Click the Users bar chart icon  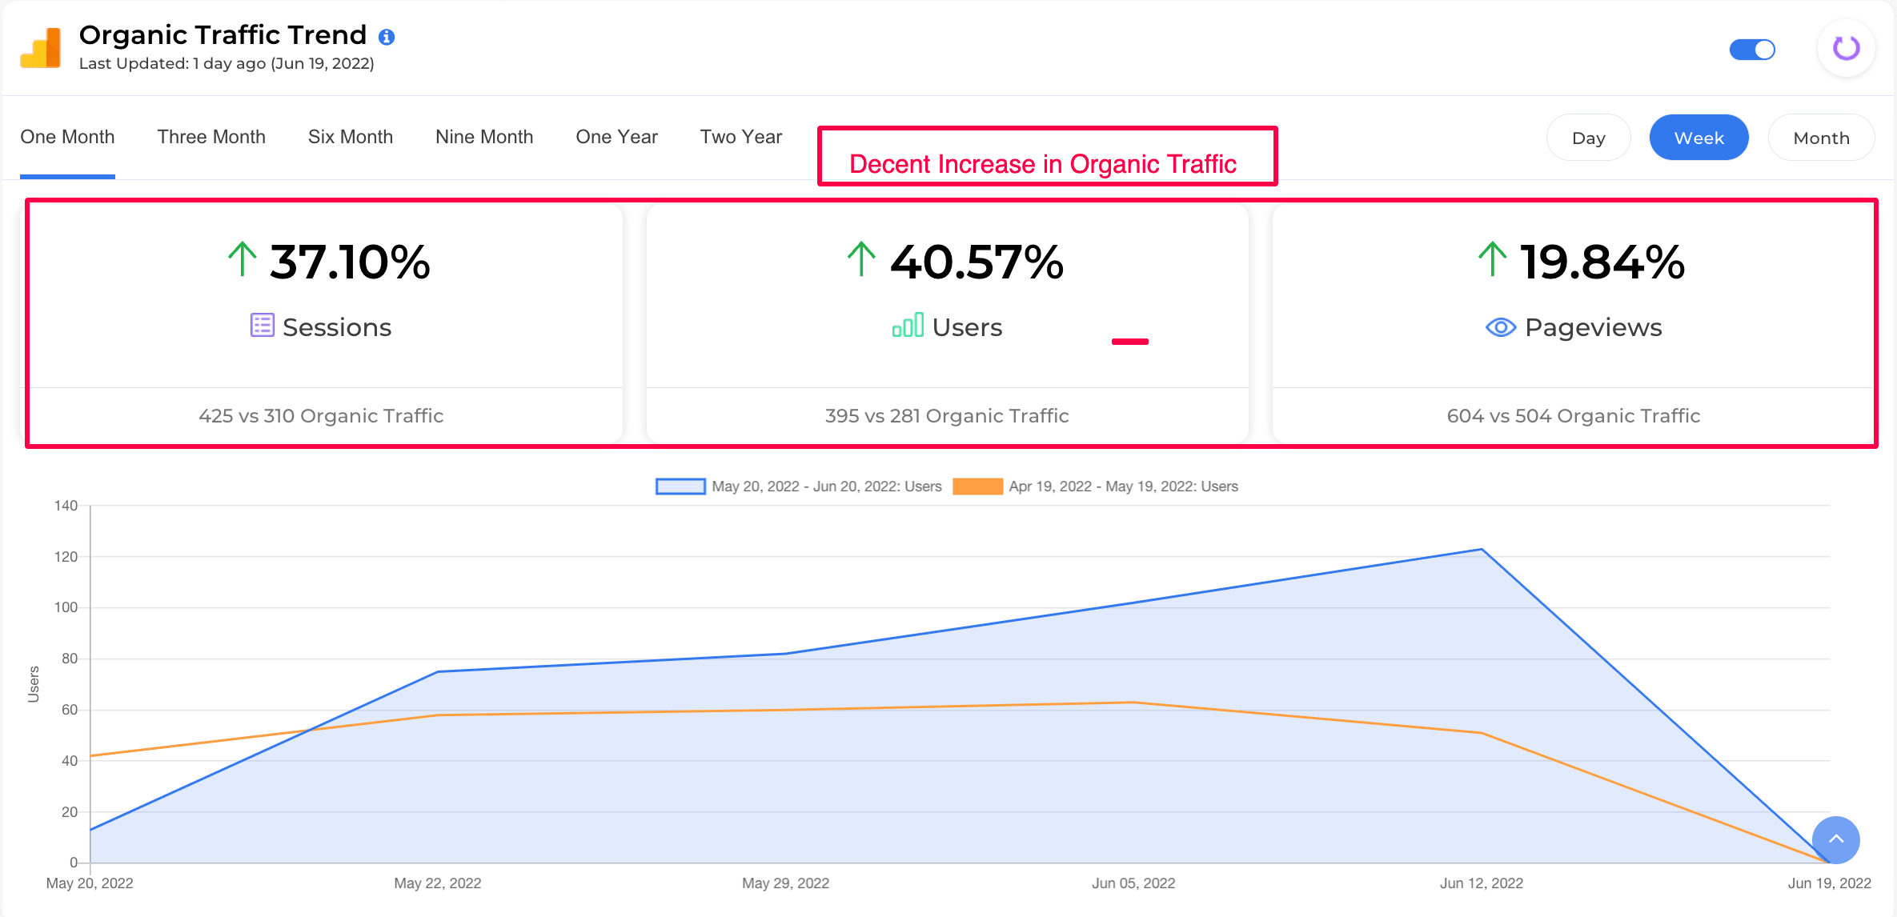click(x=908, y=326)
